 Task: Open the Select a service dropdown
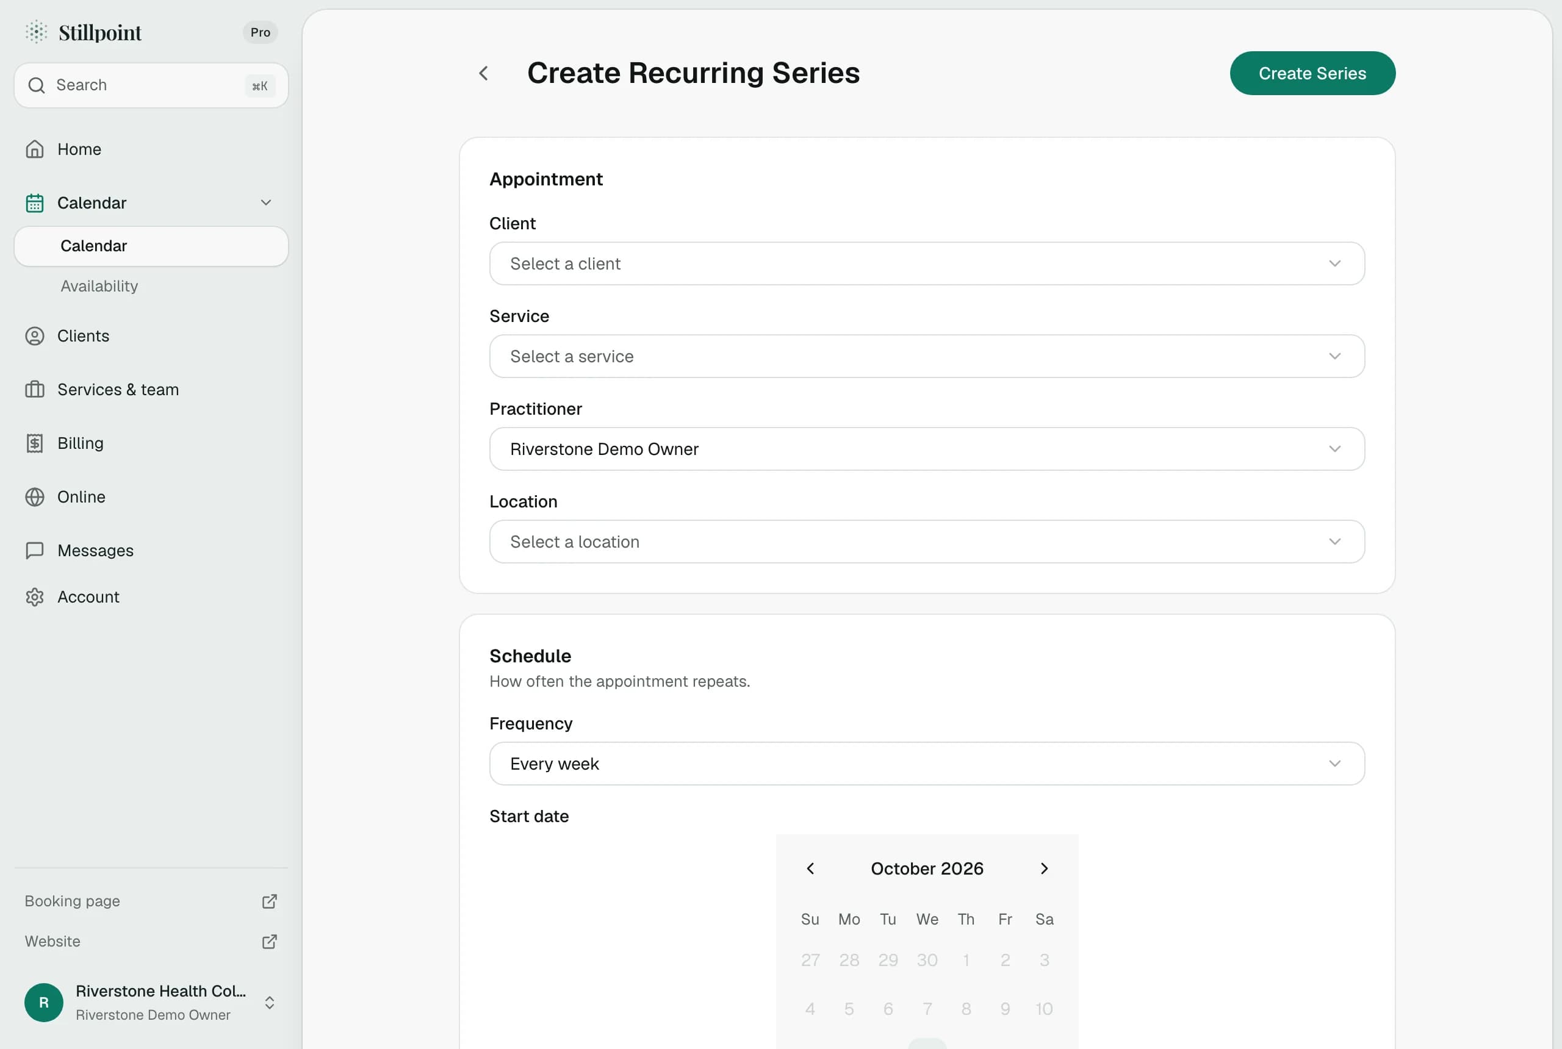(x=927, y=357)
